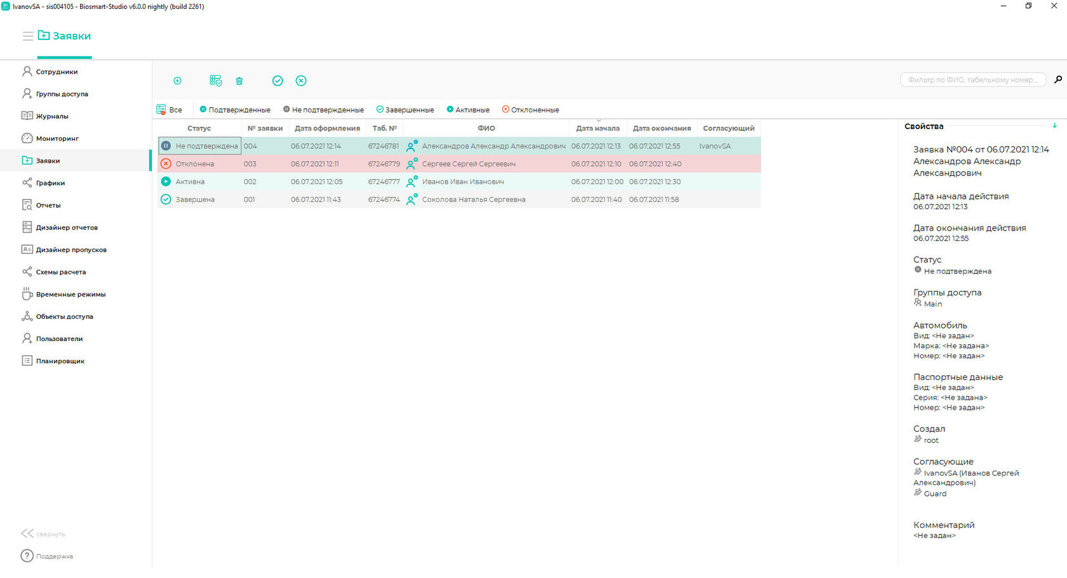
Task: Sort by Согласующий column header
Action: pos(728,128)
